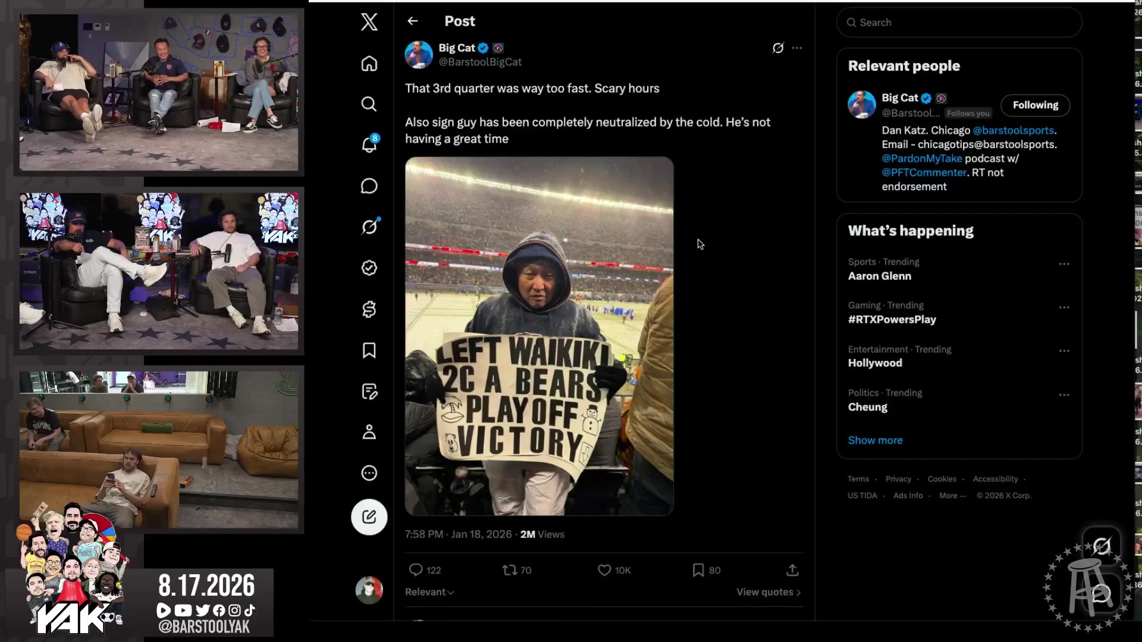The height and width of the screenshot is (642, 1142).
Task: Expand the Relevant replies sort dropdown
Action: (429, 592)
